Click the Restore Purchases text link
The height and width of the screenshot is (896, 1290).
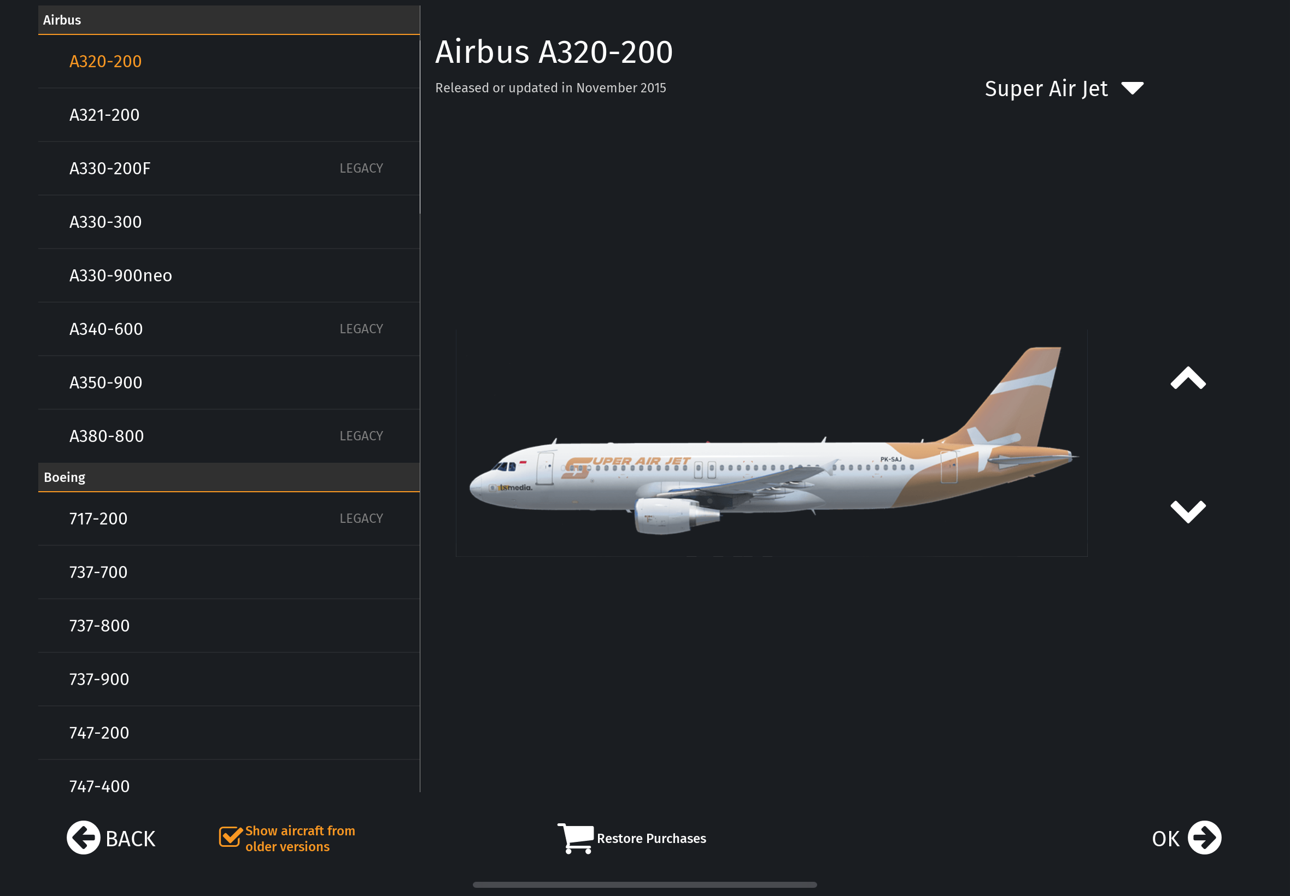(652, 838)
